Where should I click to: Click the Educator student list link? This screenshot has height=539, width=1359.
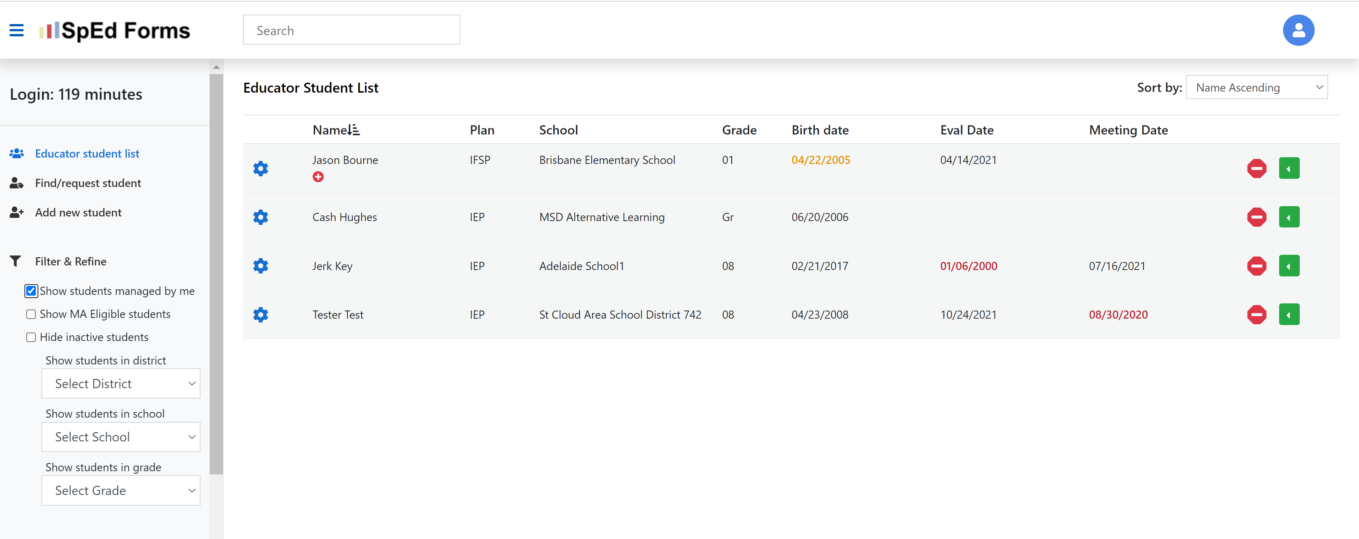pos(87,154)
